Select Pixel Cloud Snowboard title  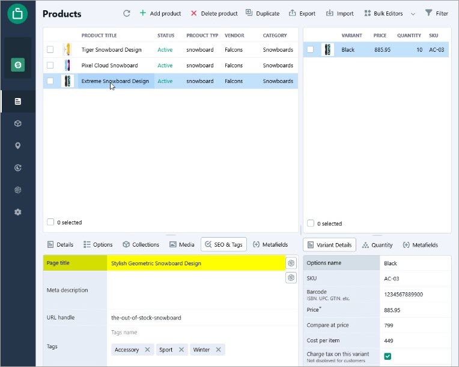(109, 65)
